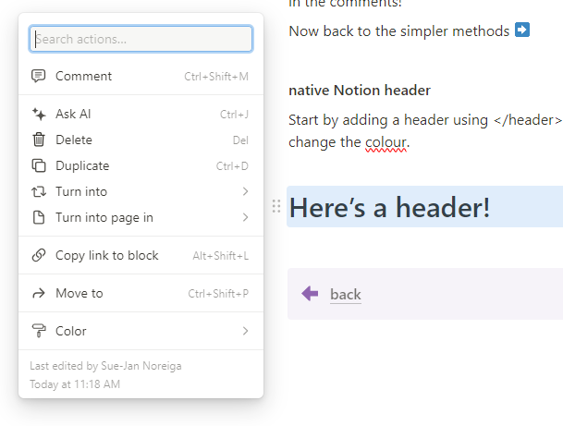Select Duplicate menu entry
563x426 pixels.
[x=141, y=165]
